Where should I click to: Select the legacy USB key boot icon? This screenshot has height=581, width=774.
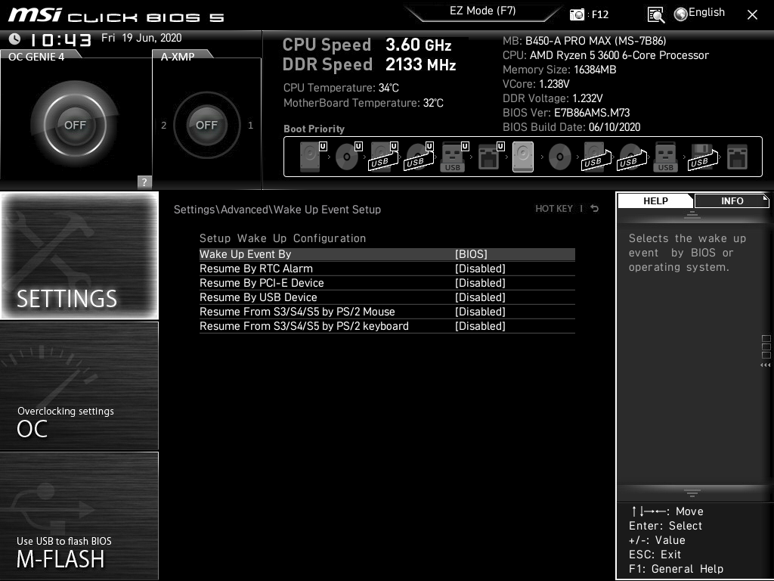pos(665,157)
